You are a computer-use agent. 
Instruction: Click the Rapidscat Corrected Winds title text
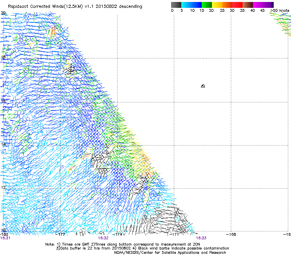click(x=75, y=7)
